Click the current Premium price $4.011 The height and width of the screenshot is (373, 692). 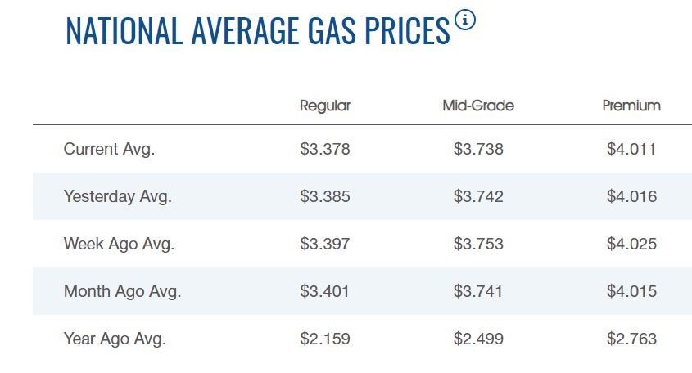coord(631,149)
